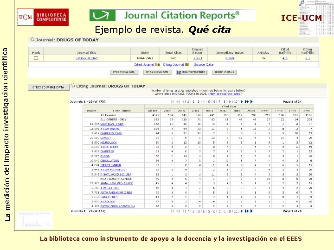Go to page 5 in the top pager
Screen dimensions: 334x250
point(209,101)
